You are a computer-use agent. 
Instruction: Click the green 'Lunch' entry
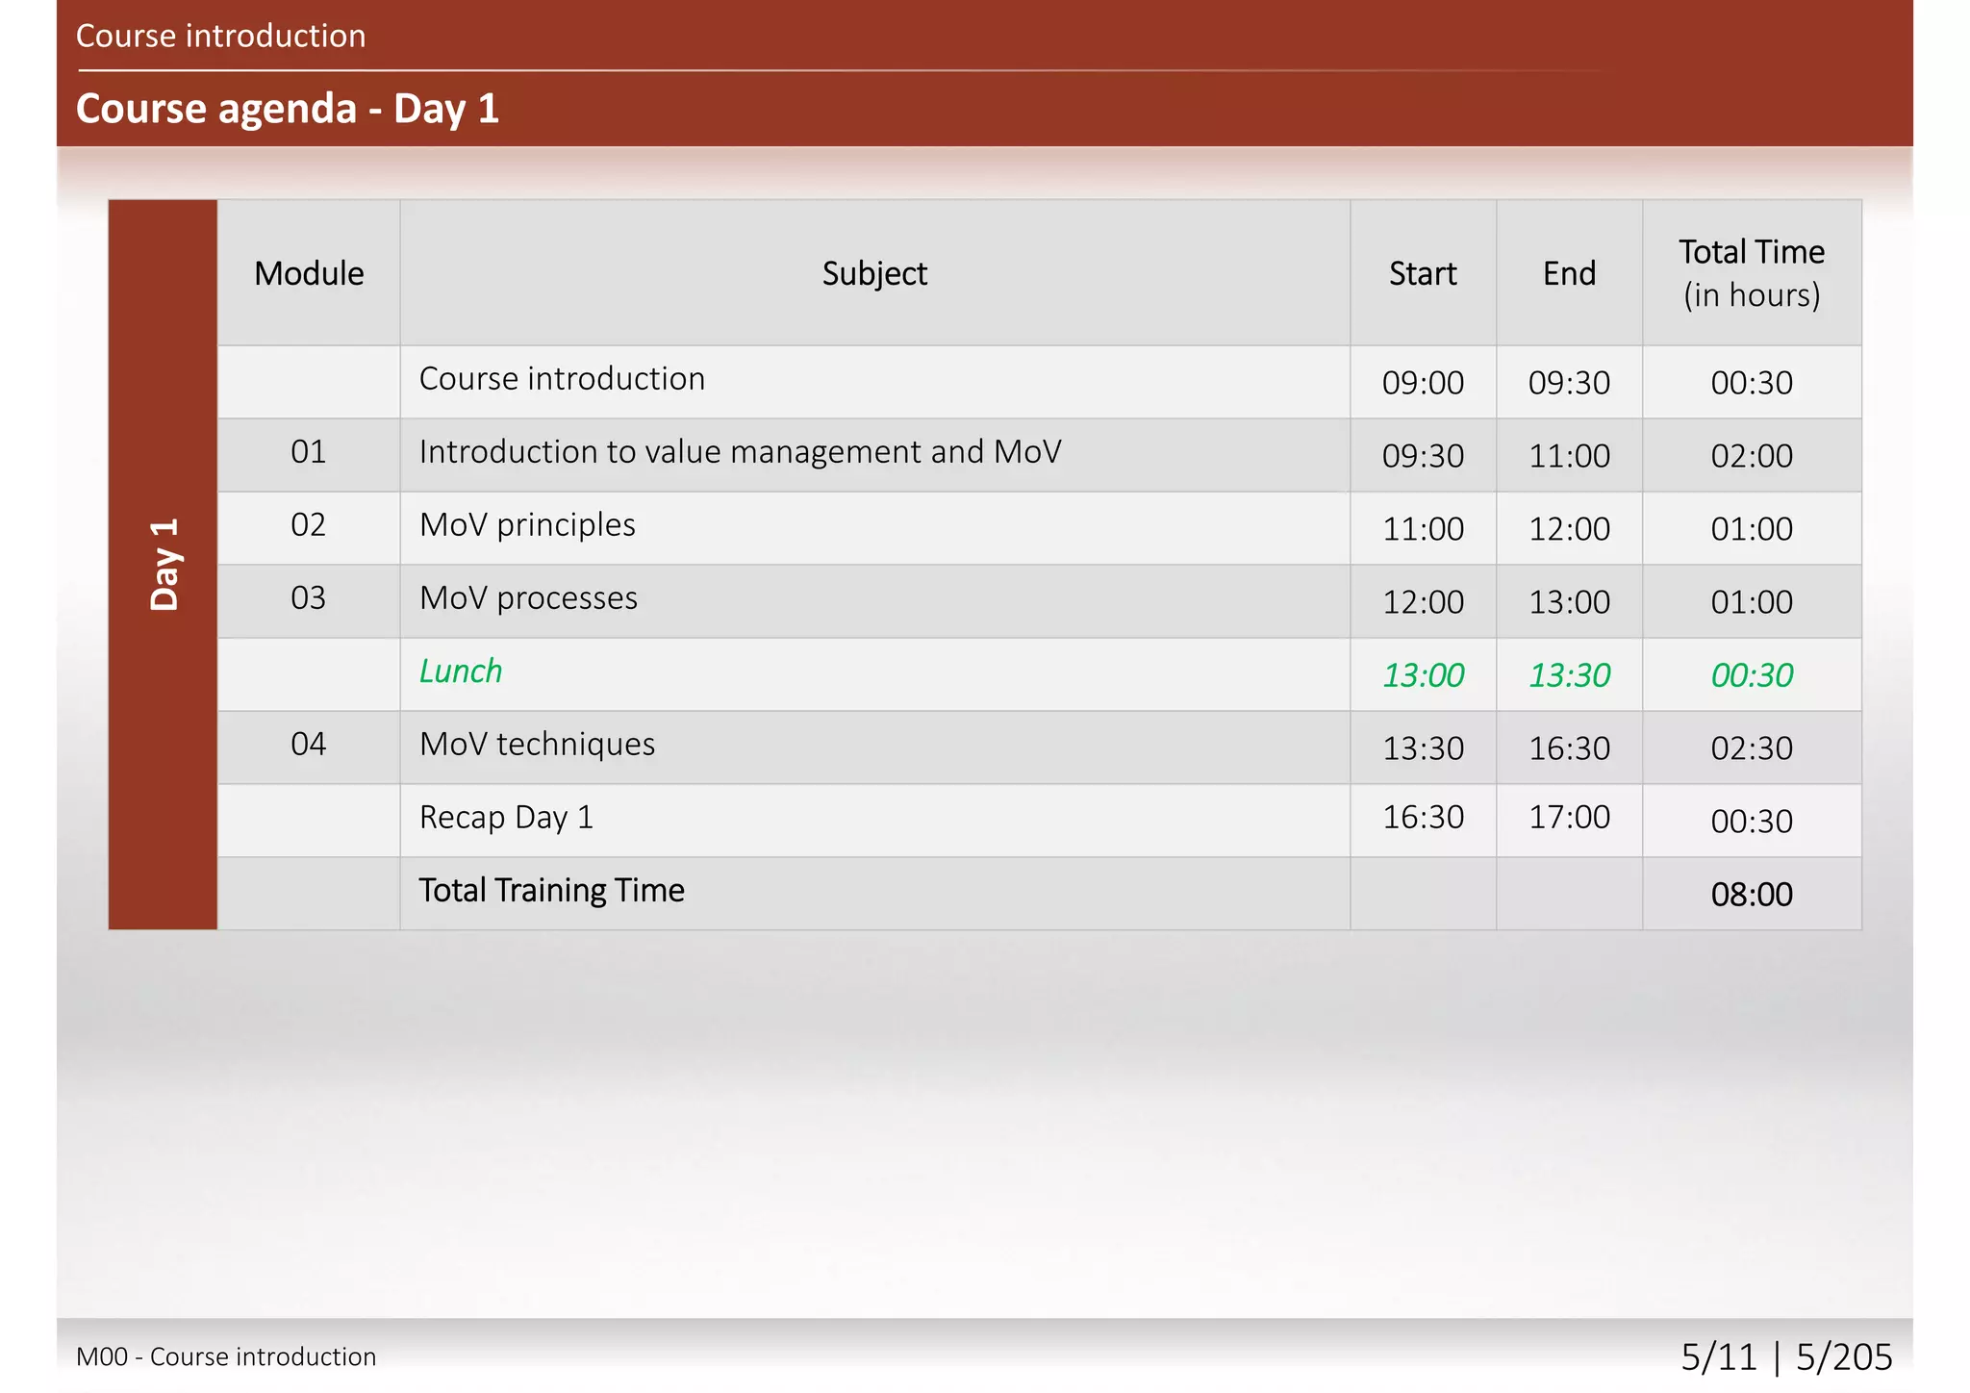tap(461, 671)
